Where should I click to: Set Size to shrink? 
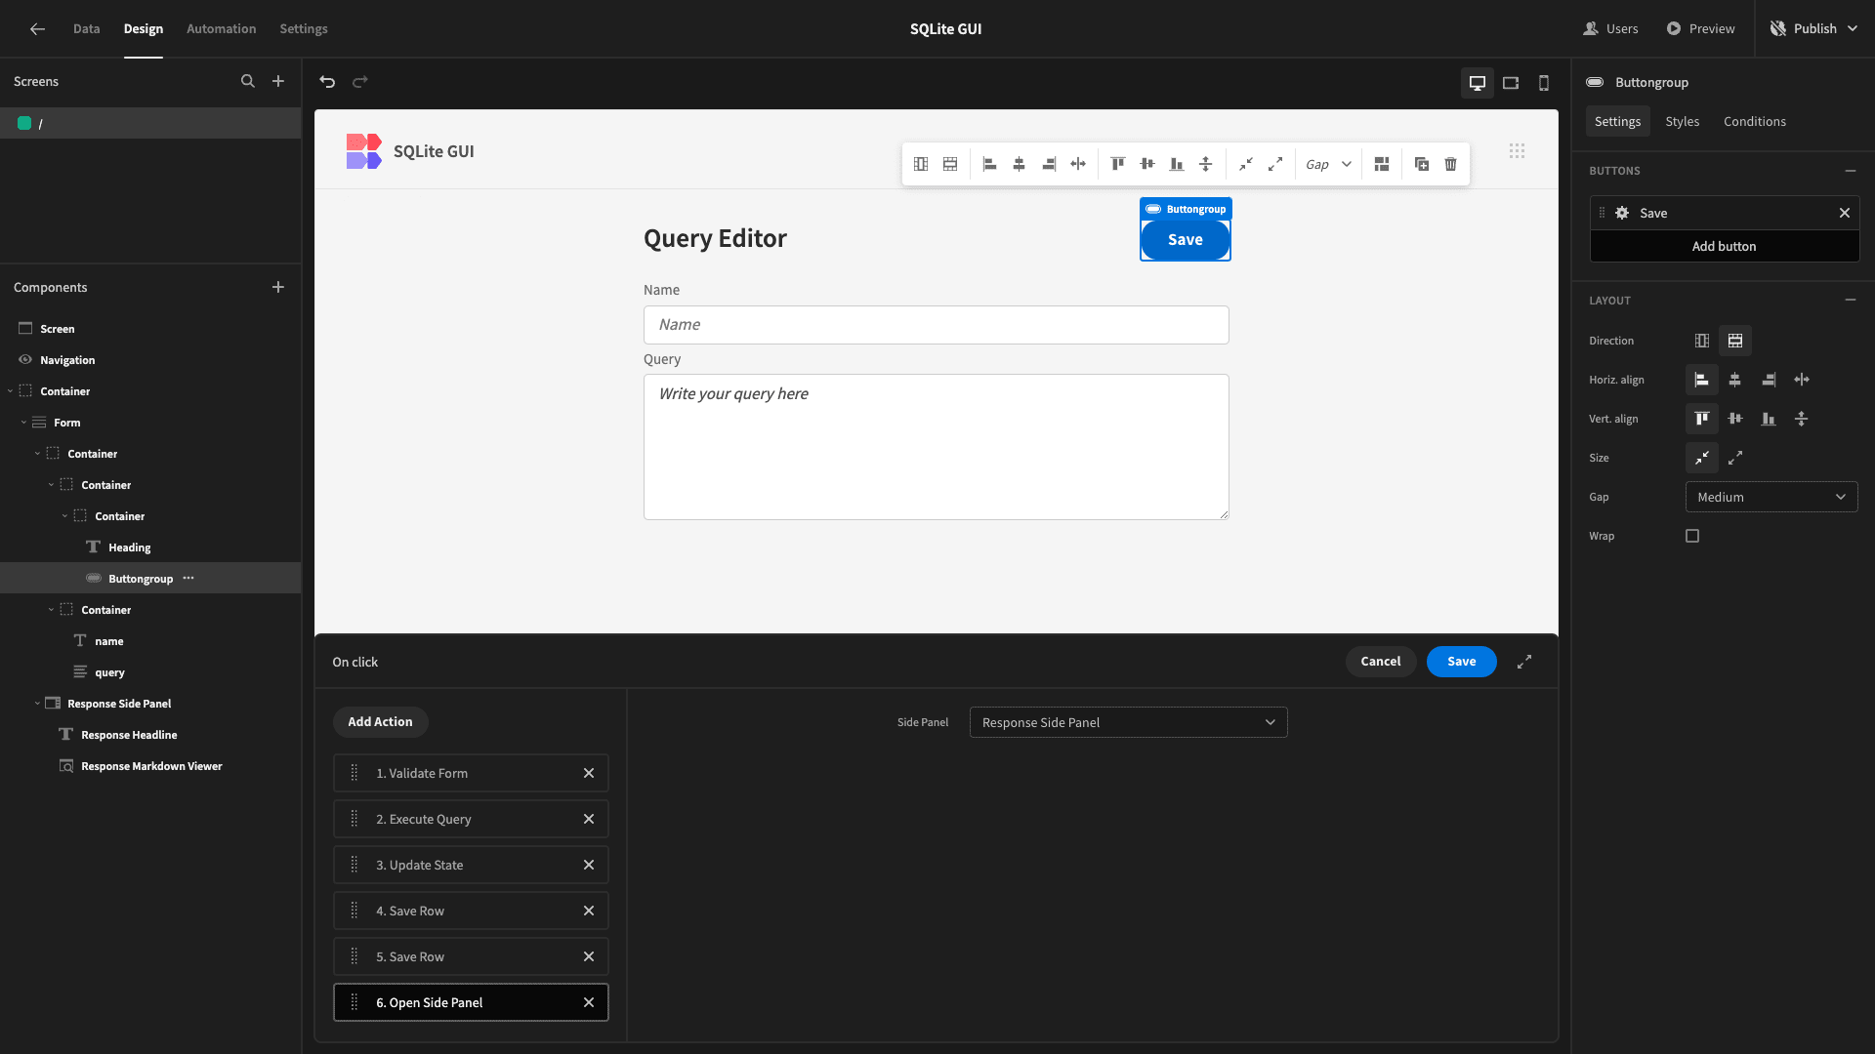tap(1702, 458)
